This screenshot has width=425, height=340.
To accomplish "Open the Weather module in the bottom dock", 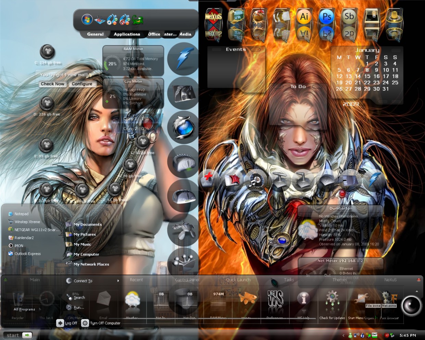I will [132, 299].
